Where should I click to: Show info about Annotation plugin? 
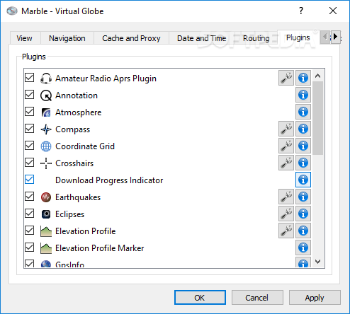click(303, 95)
